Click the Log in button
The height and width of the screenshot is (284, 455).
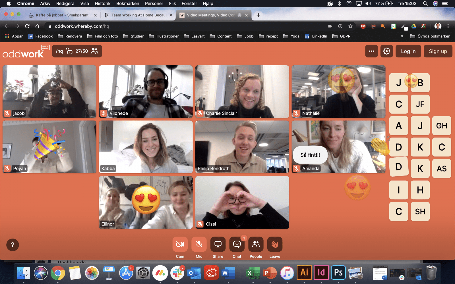click(x=408, y=51)
